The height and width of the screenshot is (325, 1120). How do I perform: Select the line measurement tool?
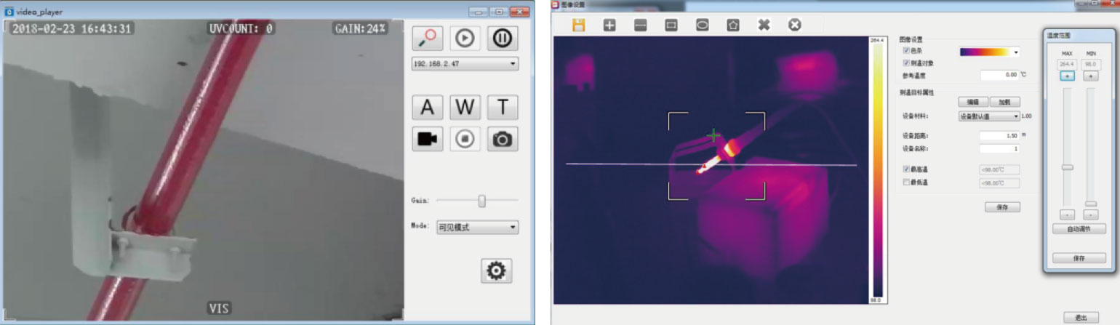click(640, 25)
